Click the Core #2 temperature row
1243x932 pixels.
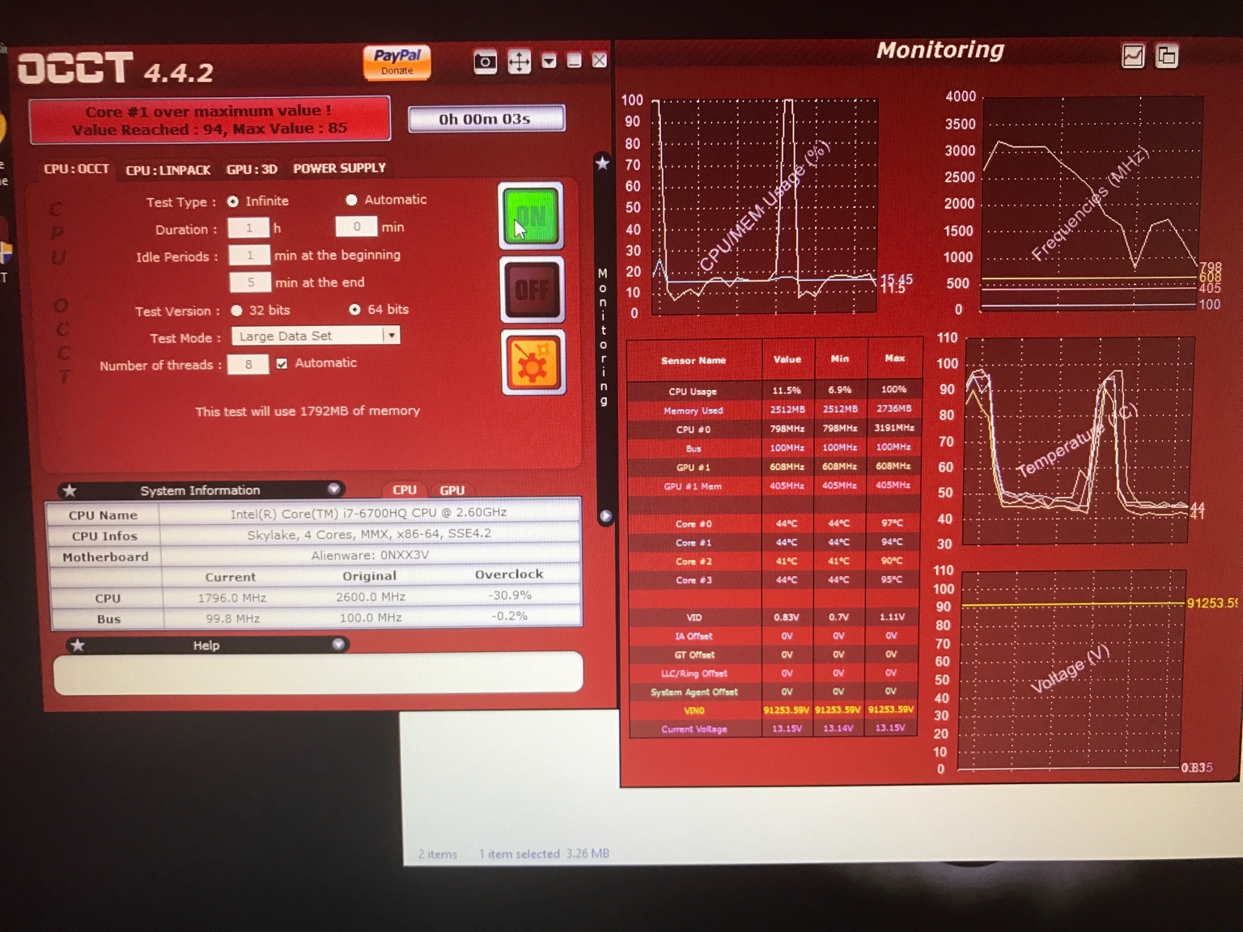pyautogui.click(x=774, y=561)
